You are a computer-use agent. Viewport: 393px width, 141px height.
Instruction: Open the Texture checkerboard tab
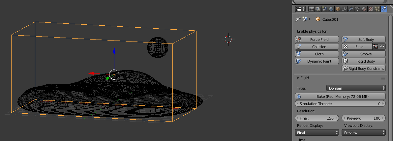371,9
